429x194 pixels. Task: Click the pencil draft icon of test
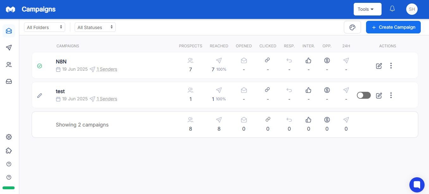click(x=40, y=95)
